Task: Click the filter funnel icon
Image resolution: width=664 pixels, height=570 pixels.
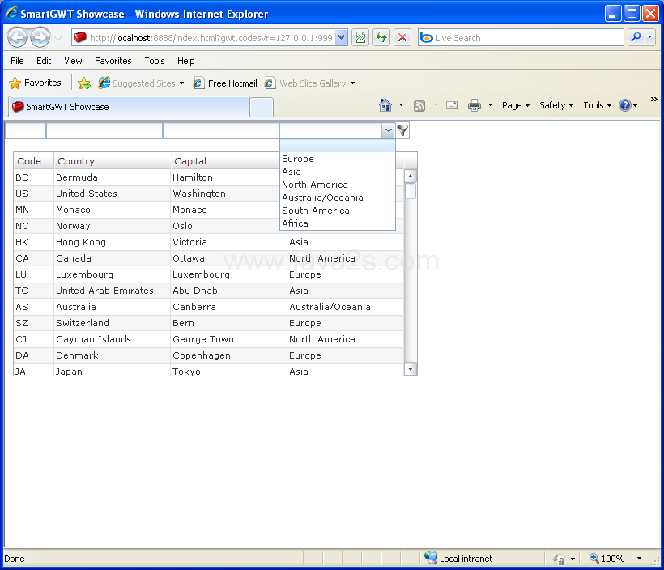Action: 402,130
